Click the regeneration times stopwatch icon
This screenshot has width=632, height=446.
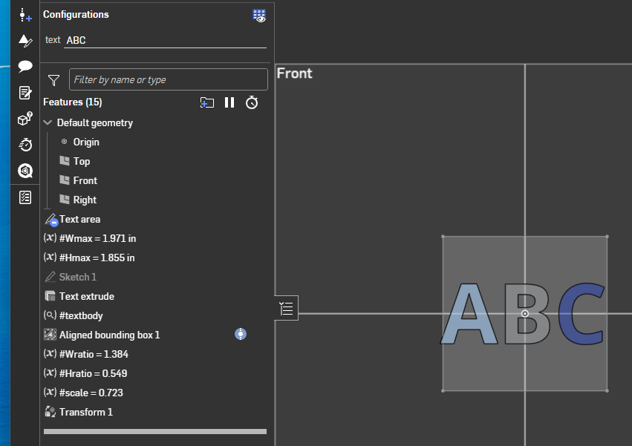252,102
